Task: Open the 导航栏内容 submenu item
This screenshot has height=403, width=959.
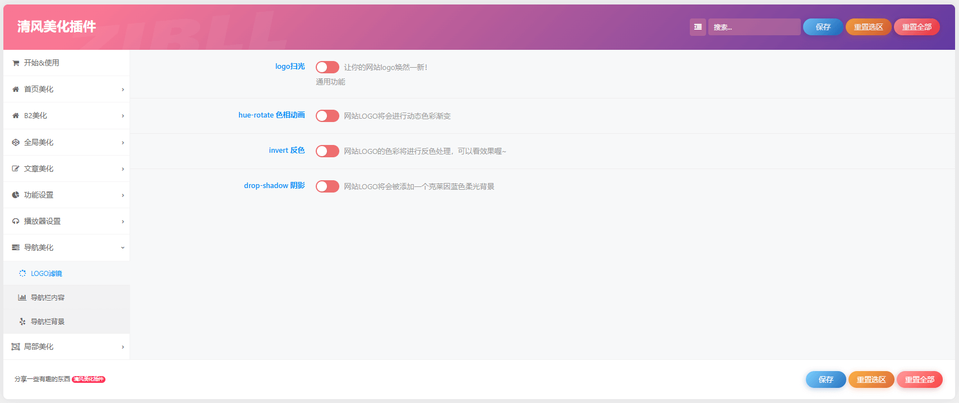Action: pyautogui.click(x=66, y=297)
